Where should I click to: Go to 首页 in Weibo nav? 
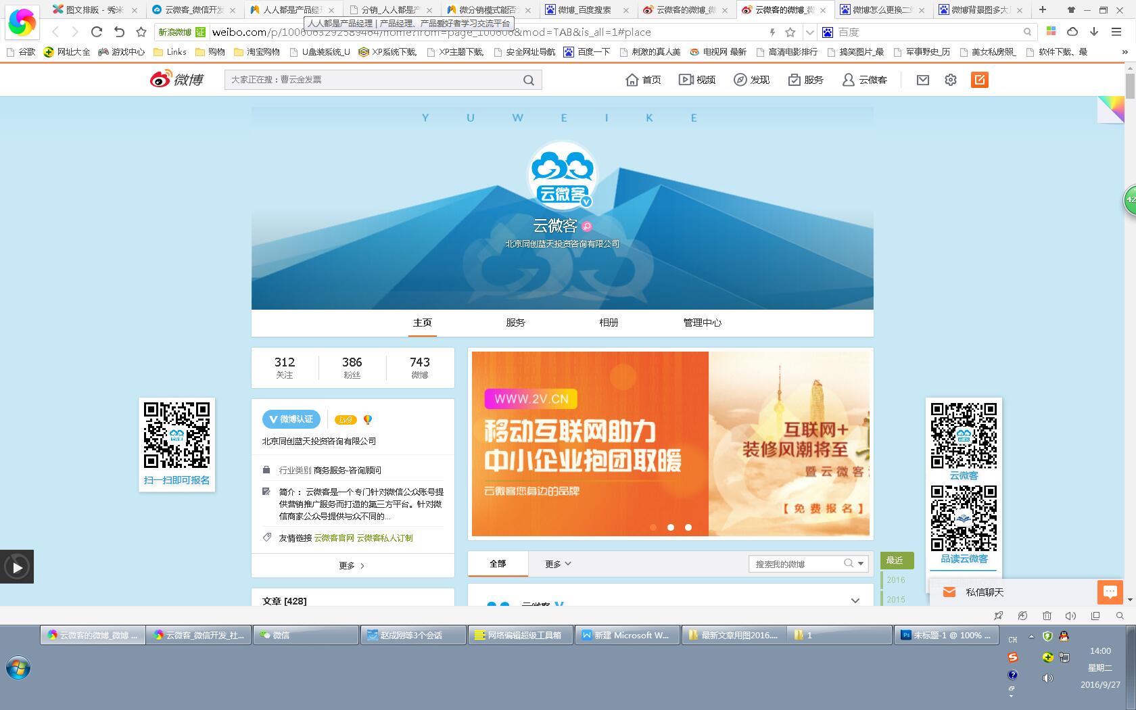[x=643, y=80]
